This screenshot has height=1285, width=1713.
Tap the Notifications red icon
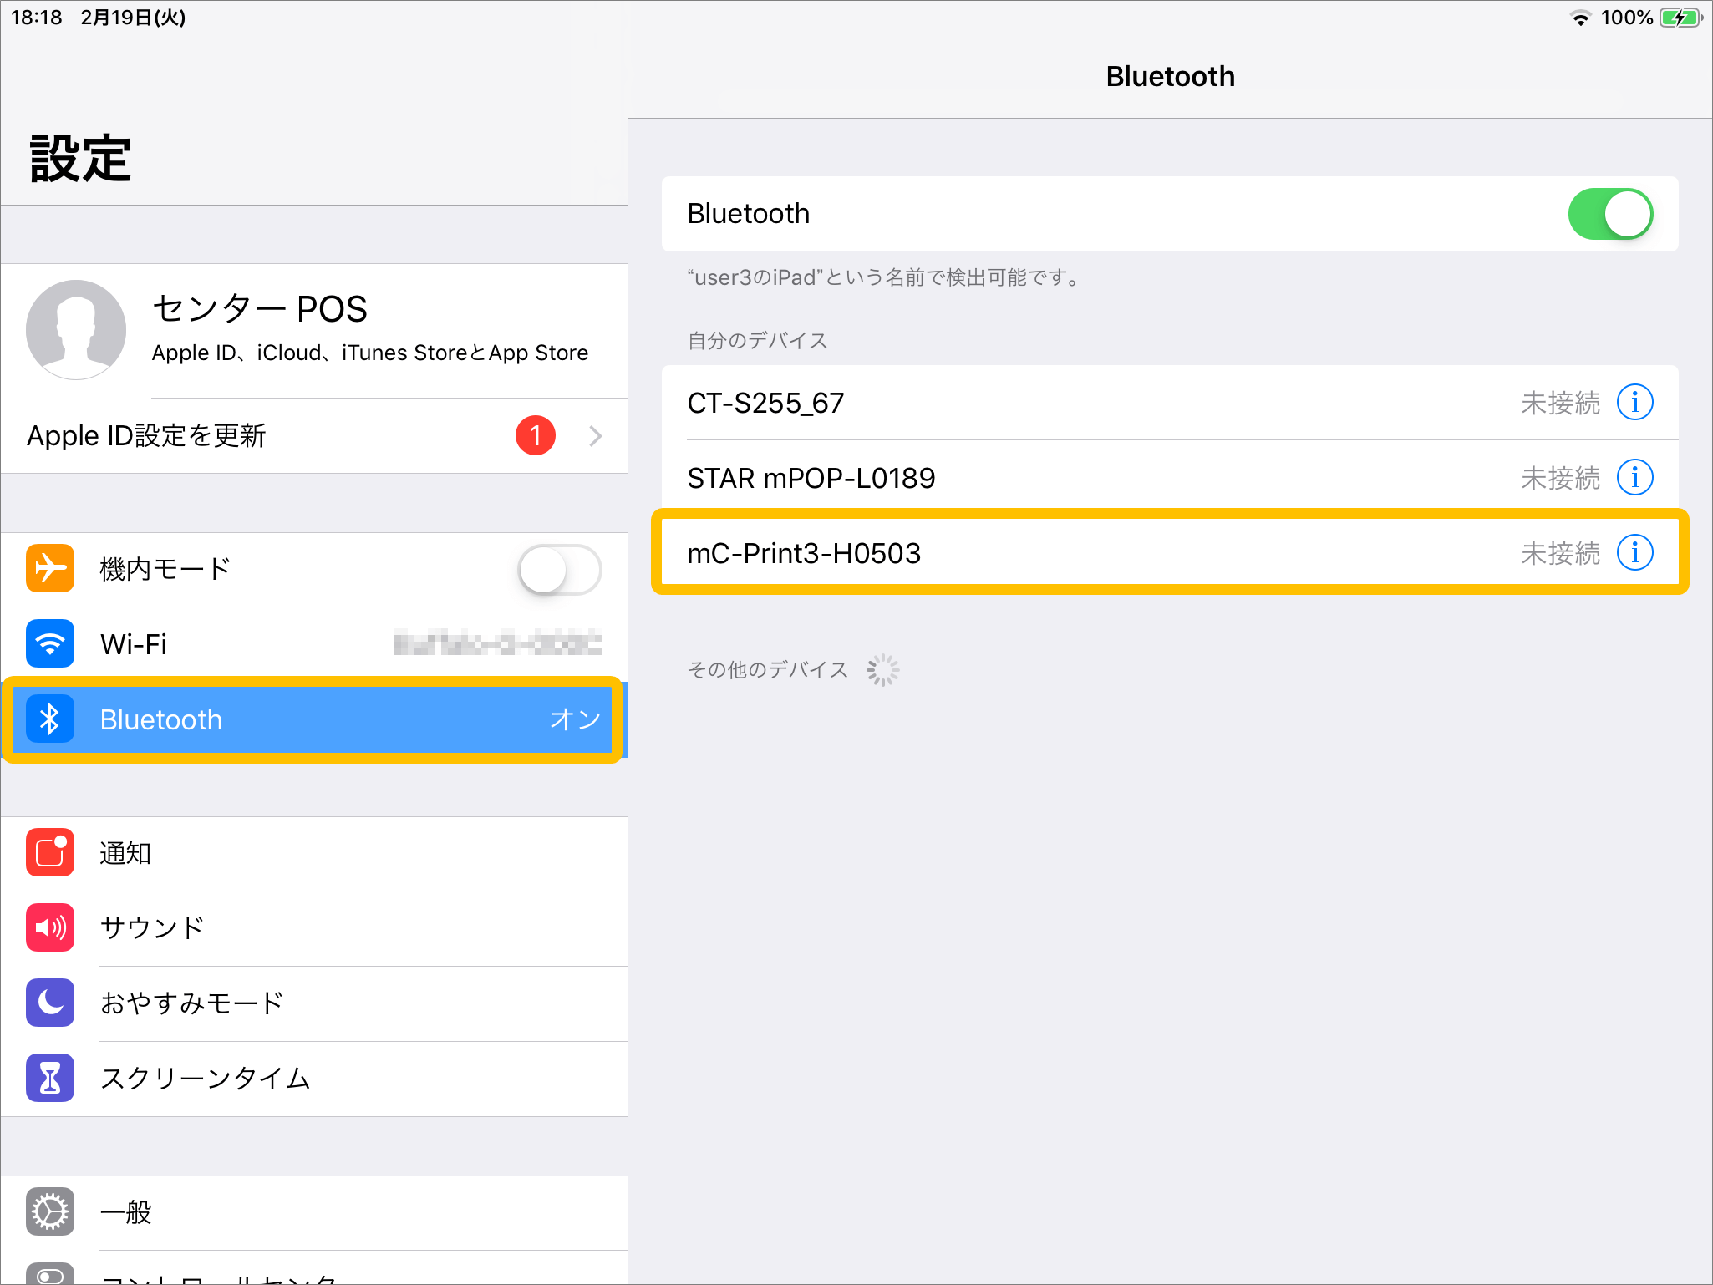tap(50, 852)
